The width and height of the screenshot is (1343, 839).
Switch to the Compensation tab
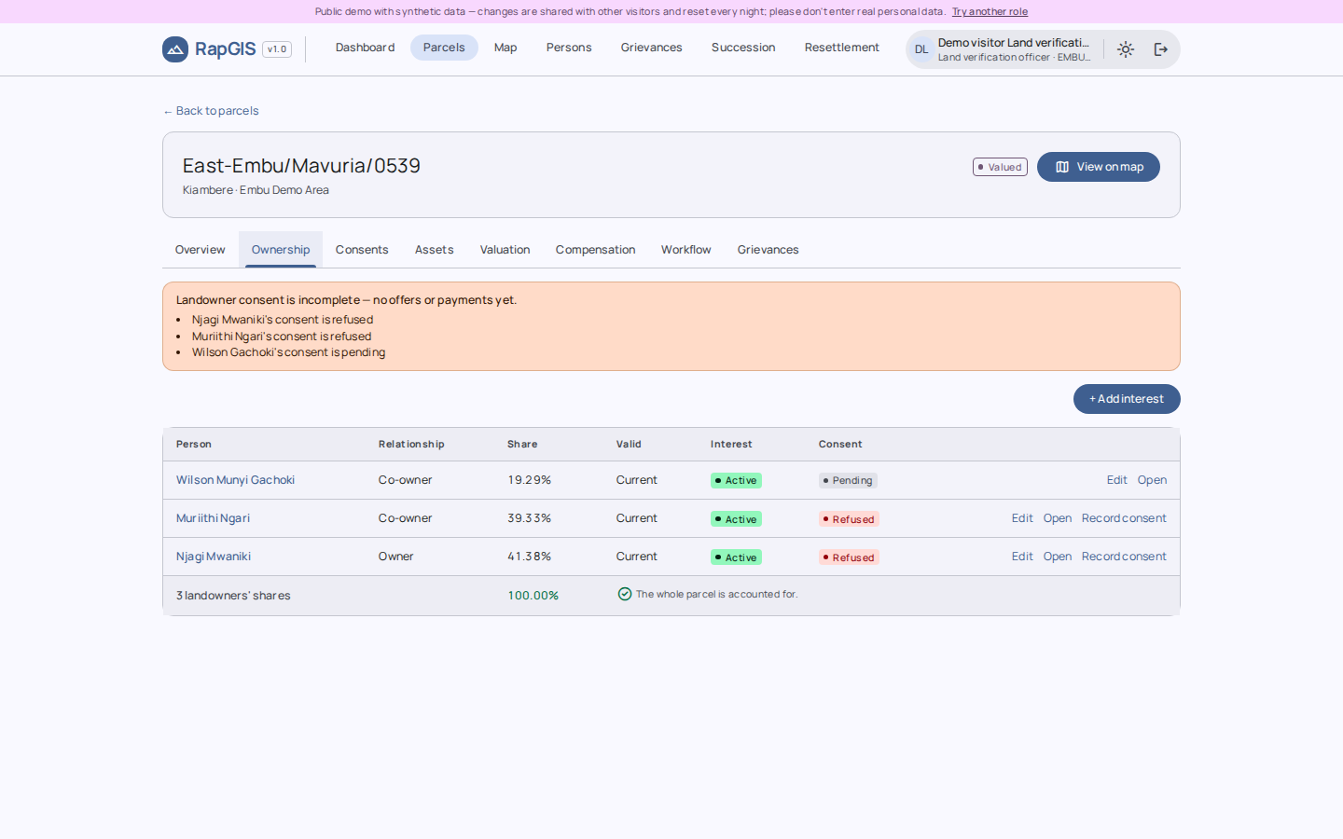tap(596, 250)
